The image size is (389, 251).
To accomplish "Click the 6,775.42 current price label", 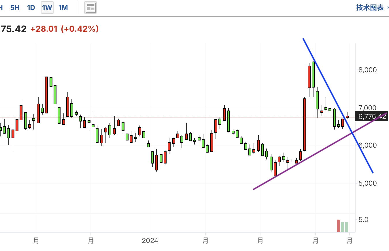I will tap(372, 116).
